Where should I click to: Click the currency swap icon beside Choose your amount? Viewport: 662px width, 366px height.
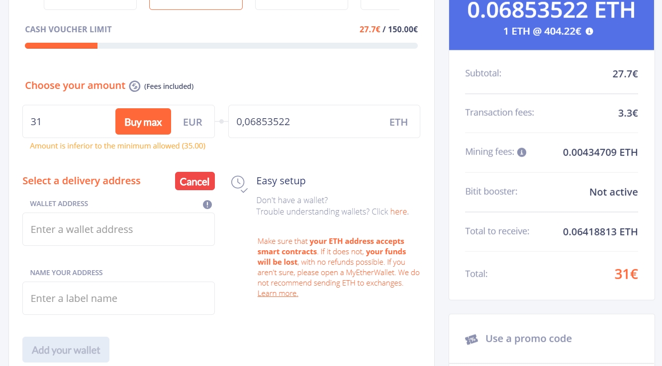tap(135, 86)
